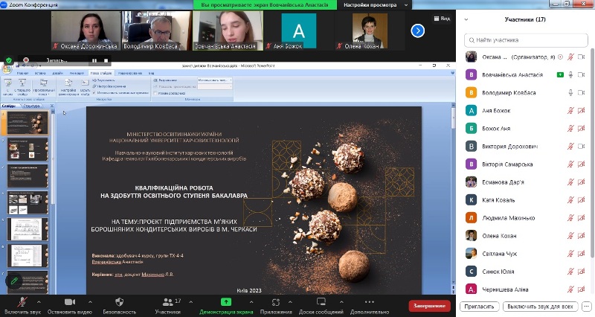The height and width of the screenshot is (317, 595).
Task: Open PowerPoint Рецензирование ribbon tab
Action: (x=130, y=73)
